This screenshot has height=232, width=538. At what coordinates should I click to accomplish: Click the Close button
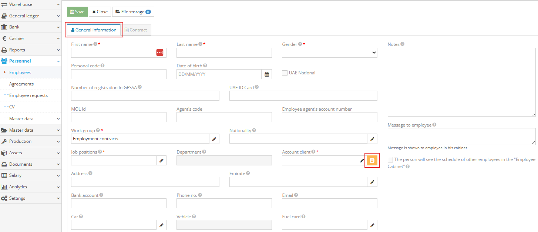100,12
